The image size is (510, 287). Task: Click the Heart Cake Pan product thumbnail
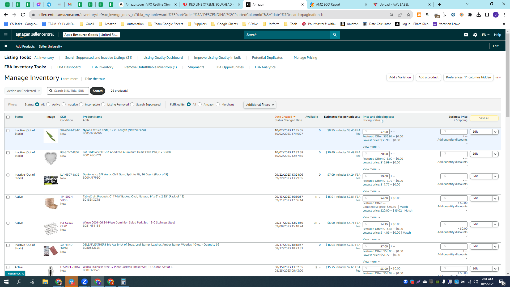(x=51, y=158)
